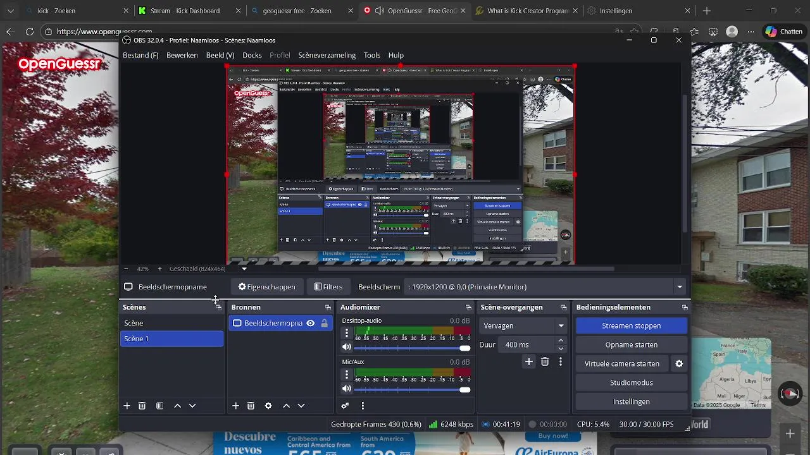Mute Mic/Aux with the speaker icon
810x455 pixels.
pyautogui.click(x=346, y=389)
